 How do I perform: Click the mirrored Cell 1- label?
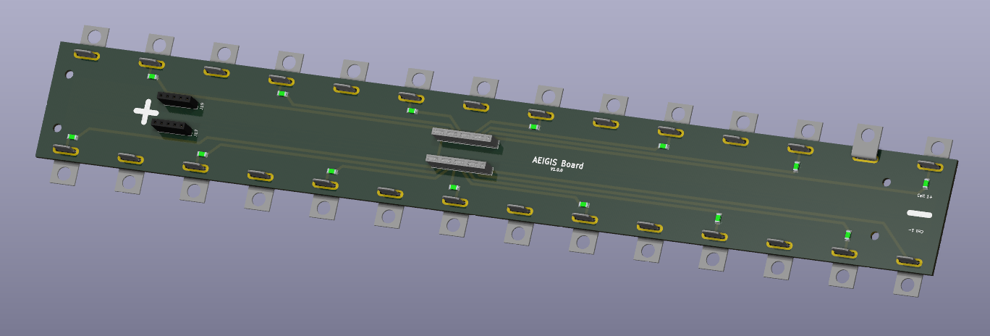[915, 231]
